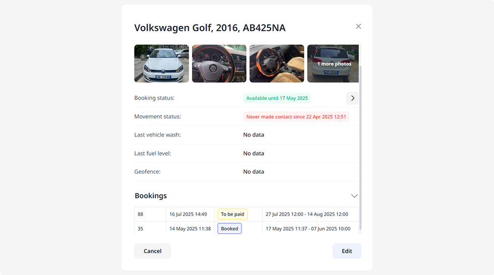
Task: Collapse the Bookings section chevron
Action: (354, 196)
